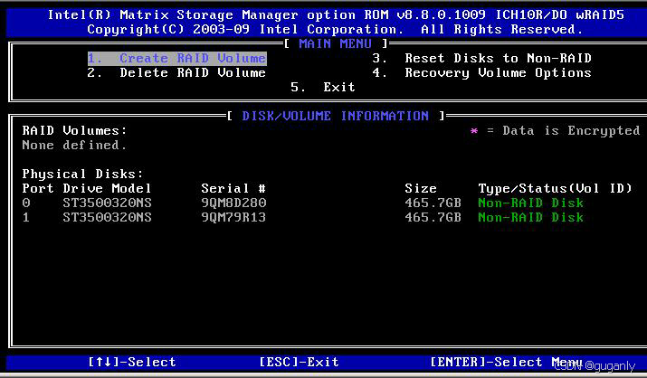Screen dimensions: 647x378
Task: Click Non-RAID Disk status for port 1
Action: [x=530, y=217]
